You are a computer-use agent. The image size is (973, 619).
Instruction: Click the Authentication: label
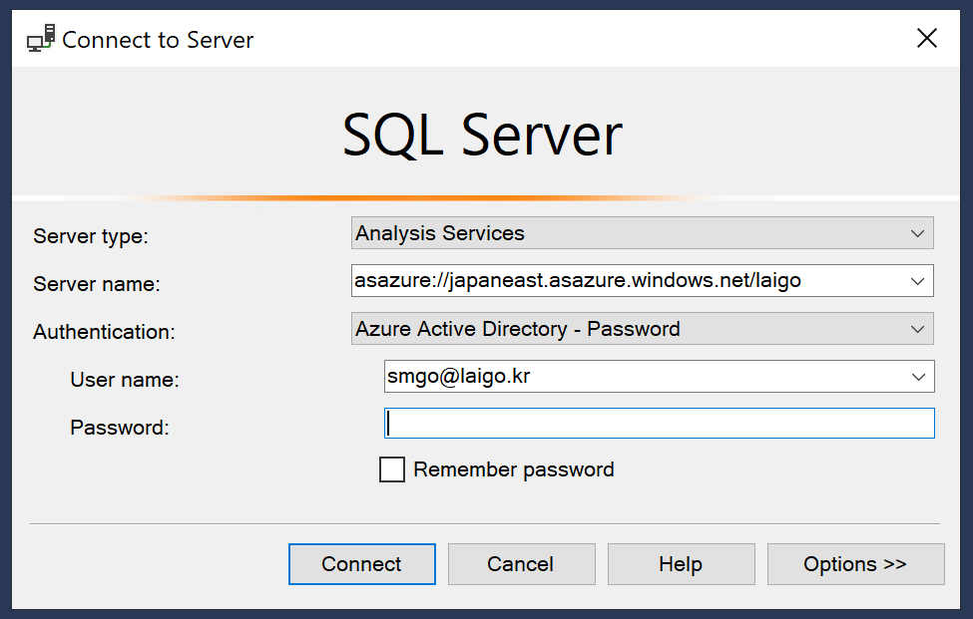pos(104,332)
